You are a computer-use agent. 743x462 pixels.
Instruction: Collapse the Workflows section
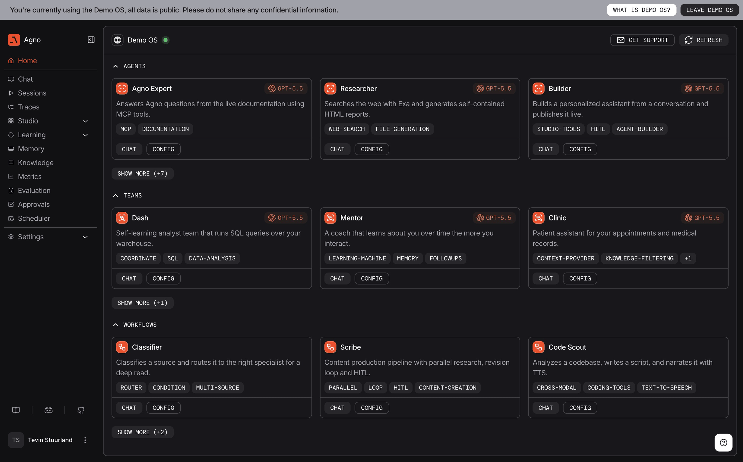pos(115,325)
